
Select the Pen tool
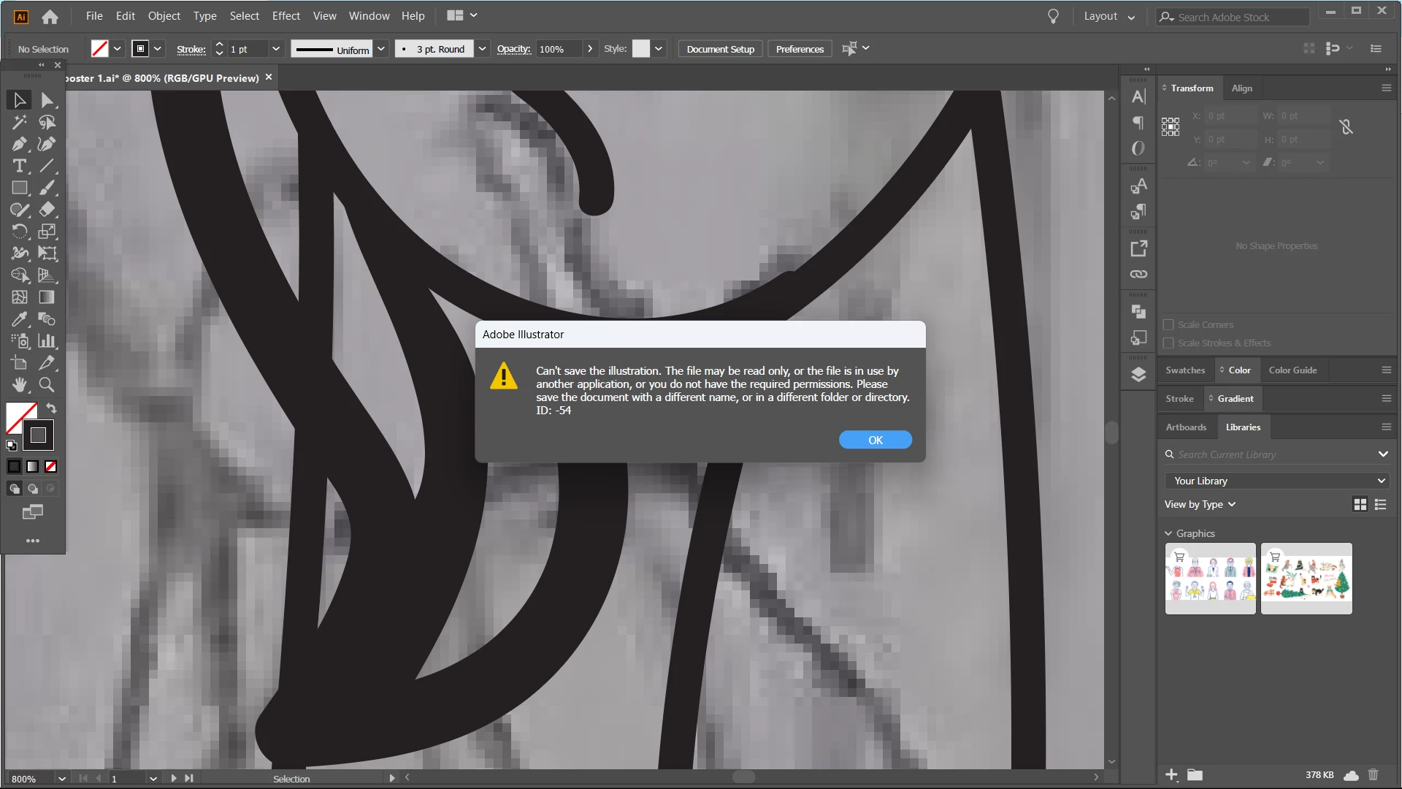click(x=19, y=144)
